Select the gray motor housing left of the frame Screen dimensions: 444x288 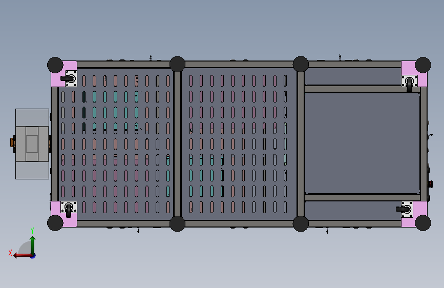click(x=32, y=144)
